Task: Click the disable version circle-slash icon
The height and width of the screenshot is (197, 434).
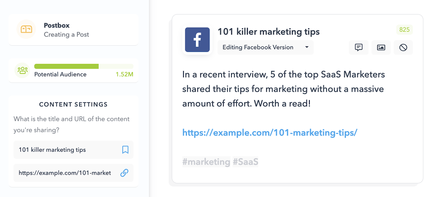Action: click(403, 48)
